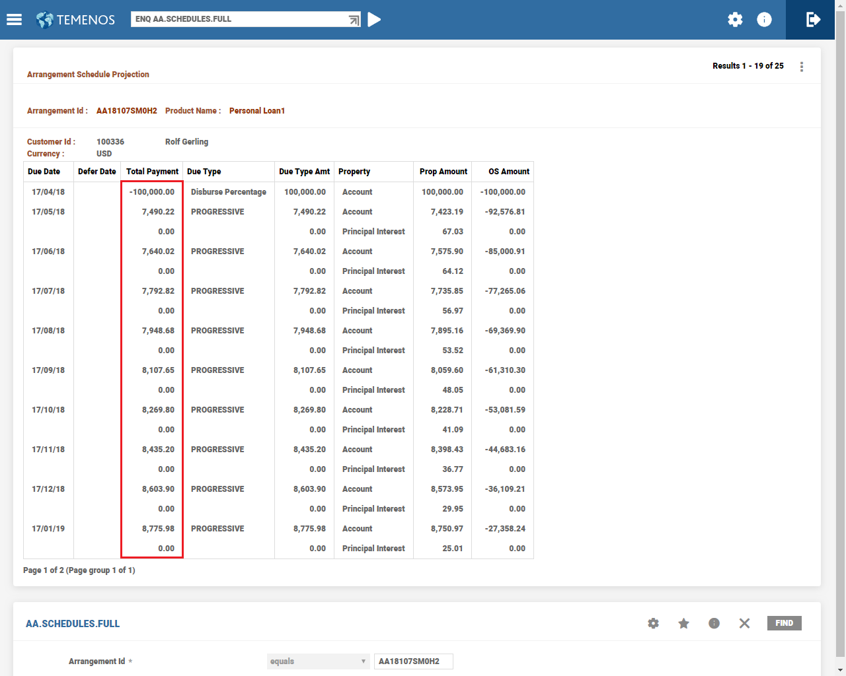Expand the equals operator dropdown
Screen dimensions: 846x676
(318, 661)
